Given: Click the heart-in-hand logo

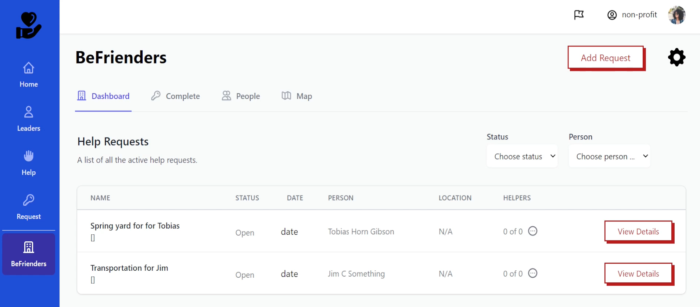Looking at the screenshot, I should tap(29, 25).
